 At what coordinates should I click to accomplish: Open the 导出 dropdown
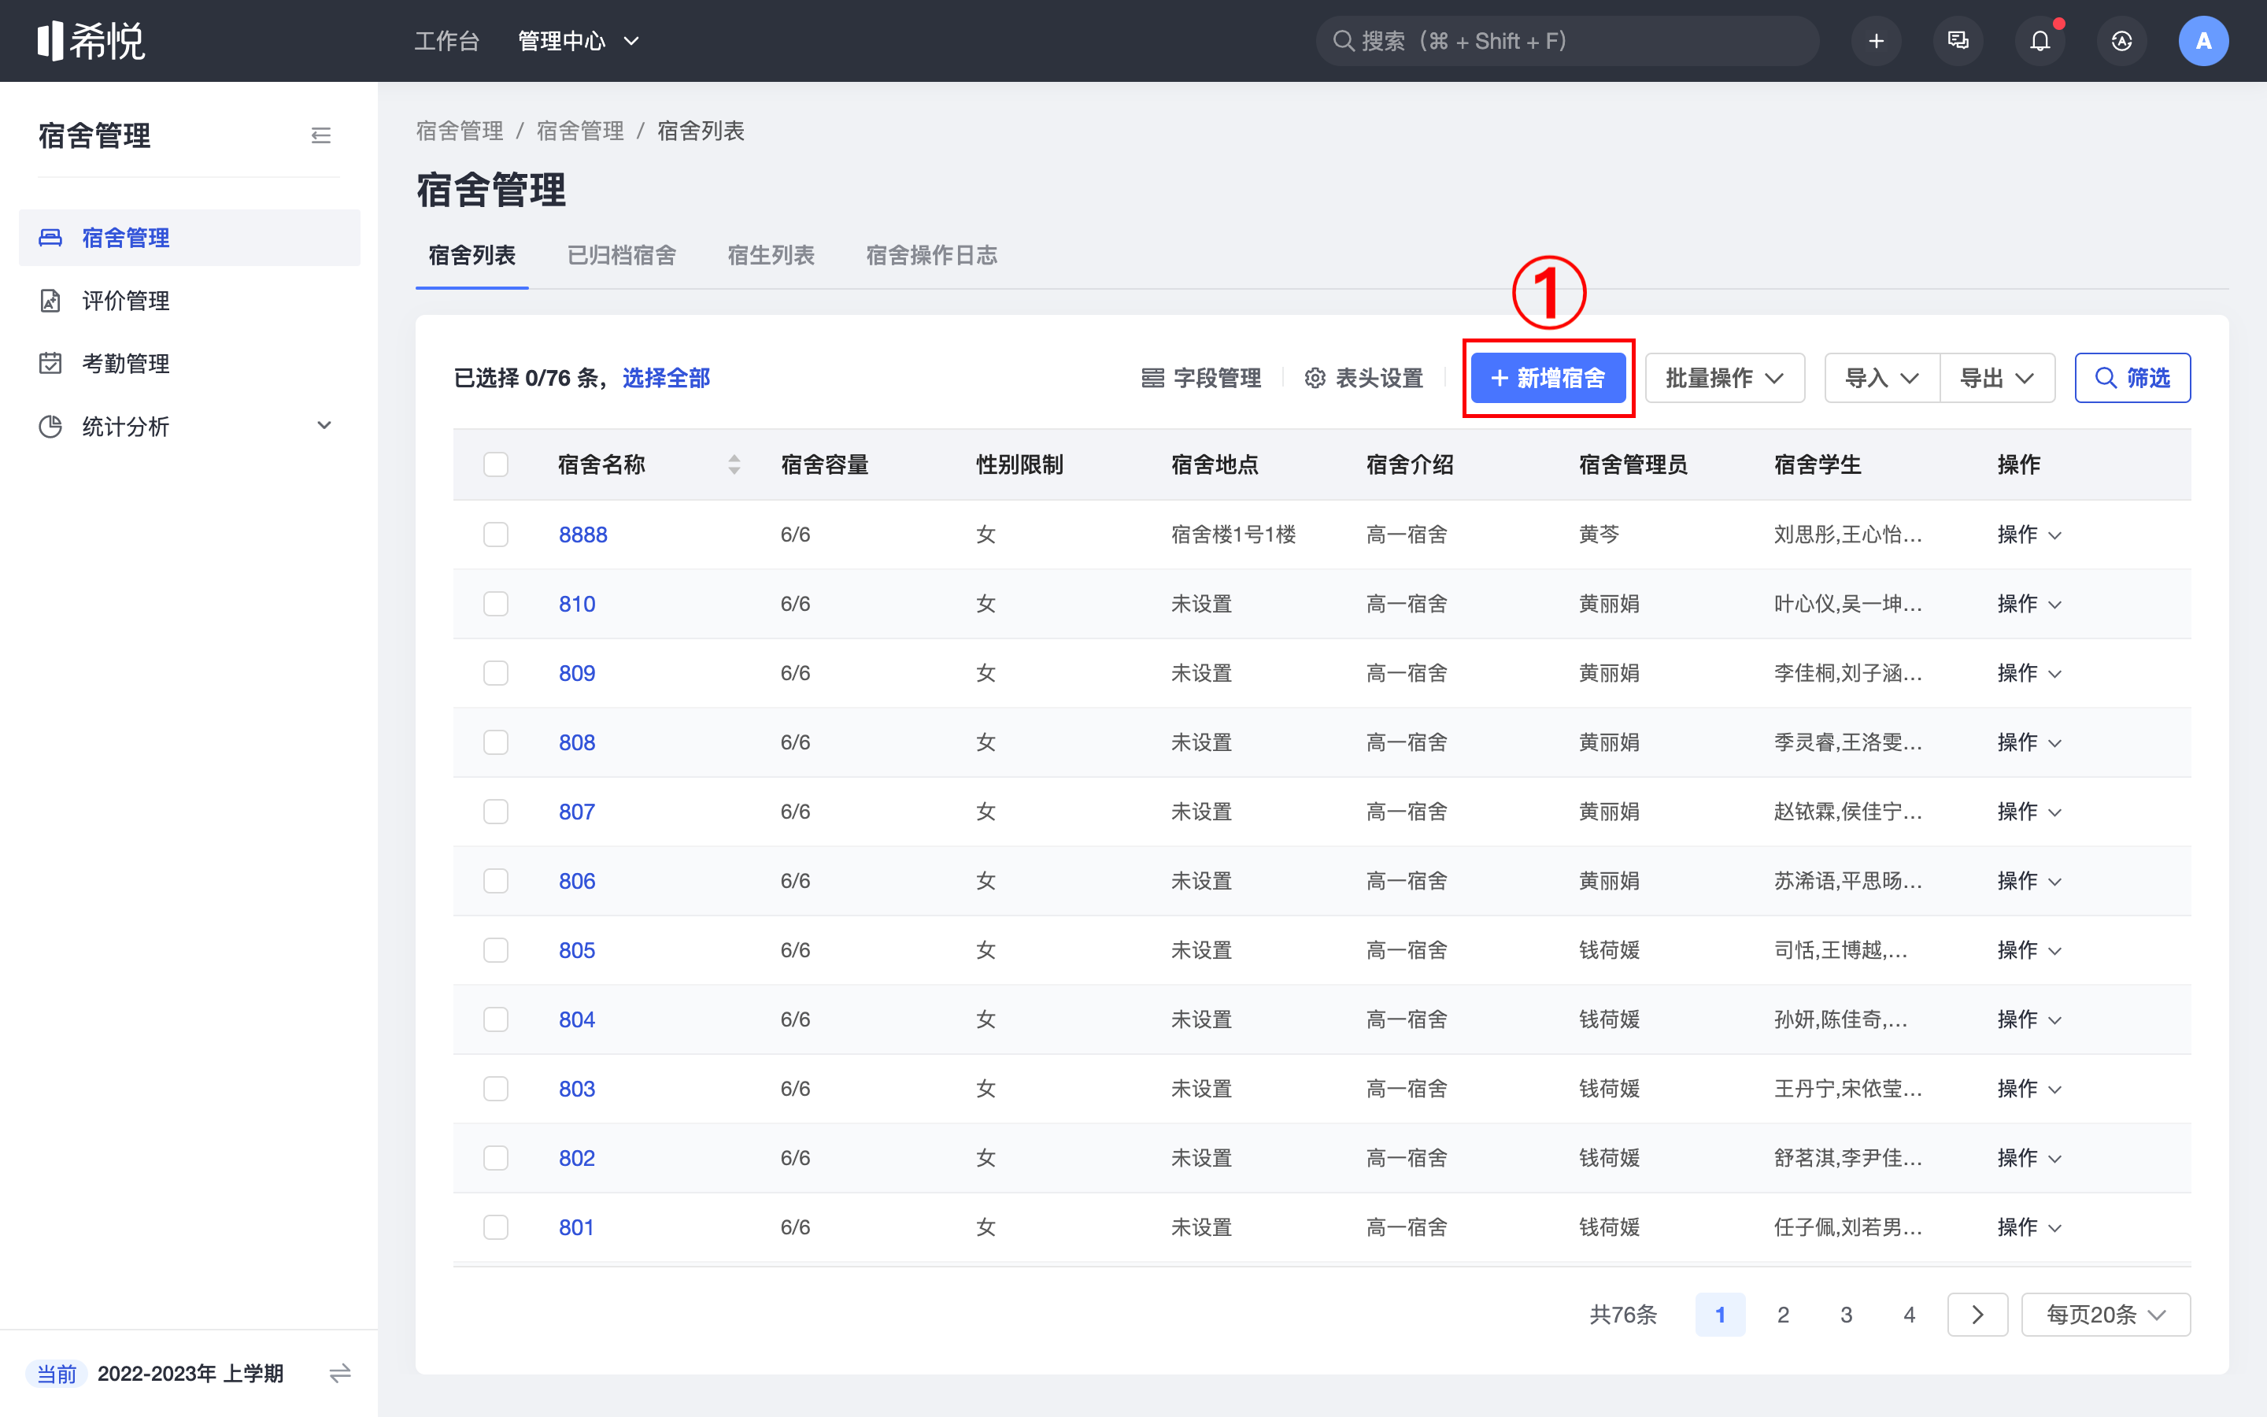pyautogui.click(x=1997, y=378)
